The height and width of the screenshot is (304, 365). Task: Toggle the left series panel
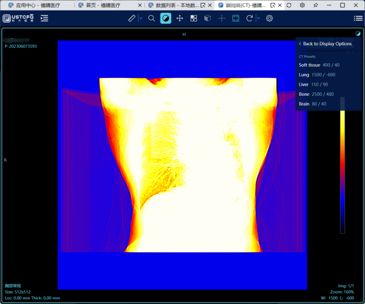pos(44,18)
